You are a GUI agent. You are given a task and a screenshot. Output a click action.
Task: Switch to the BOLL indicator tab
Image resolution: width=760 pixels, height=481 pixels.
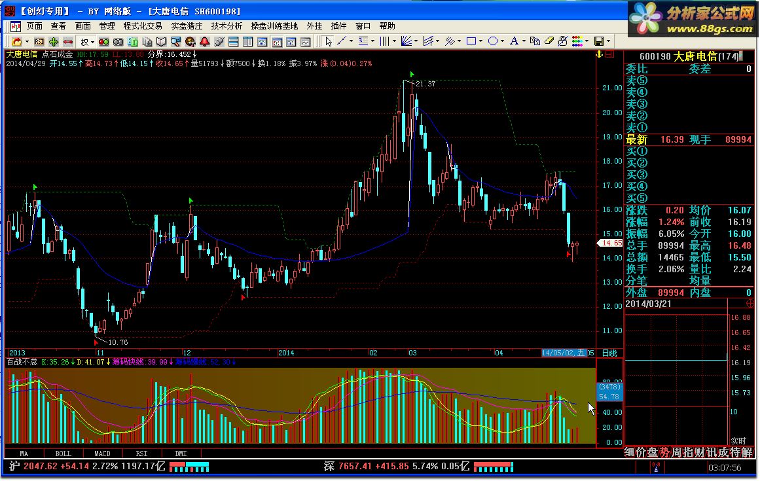tap(63, 454)
